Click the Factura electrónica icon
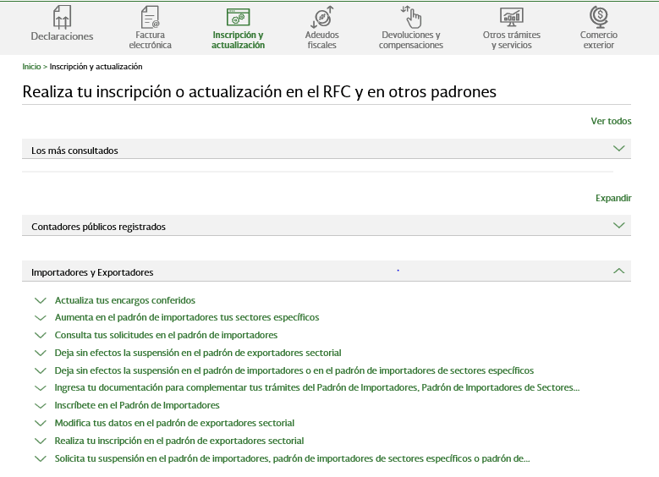 [x=150, y=17]
